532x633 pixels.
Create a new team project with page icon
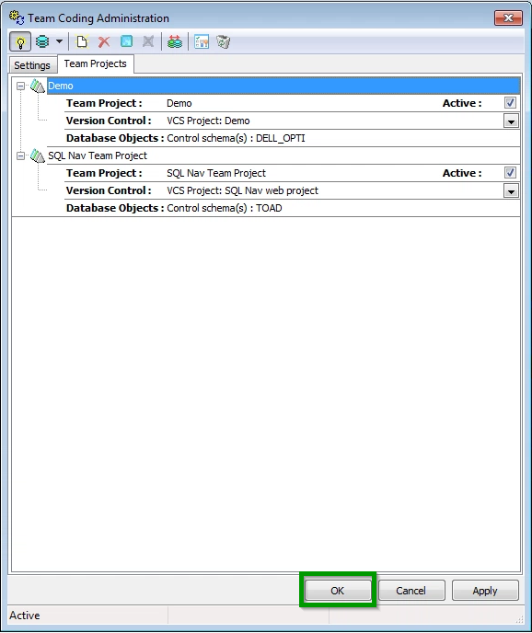[x=82, y=41]
